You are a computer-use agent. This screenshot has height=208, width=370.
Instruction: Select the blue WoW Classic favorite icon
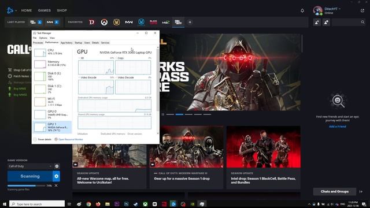point(141,22)
